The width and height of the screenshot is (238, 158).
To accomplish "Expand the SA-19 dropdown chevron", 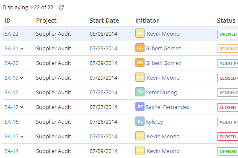I will tap(22, 78).
